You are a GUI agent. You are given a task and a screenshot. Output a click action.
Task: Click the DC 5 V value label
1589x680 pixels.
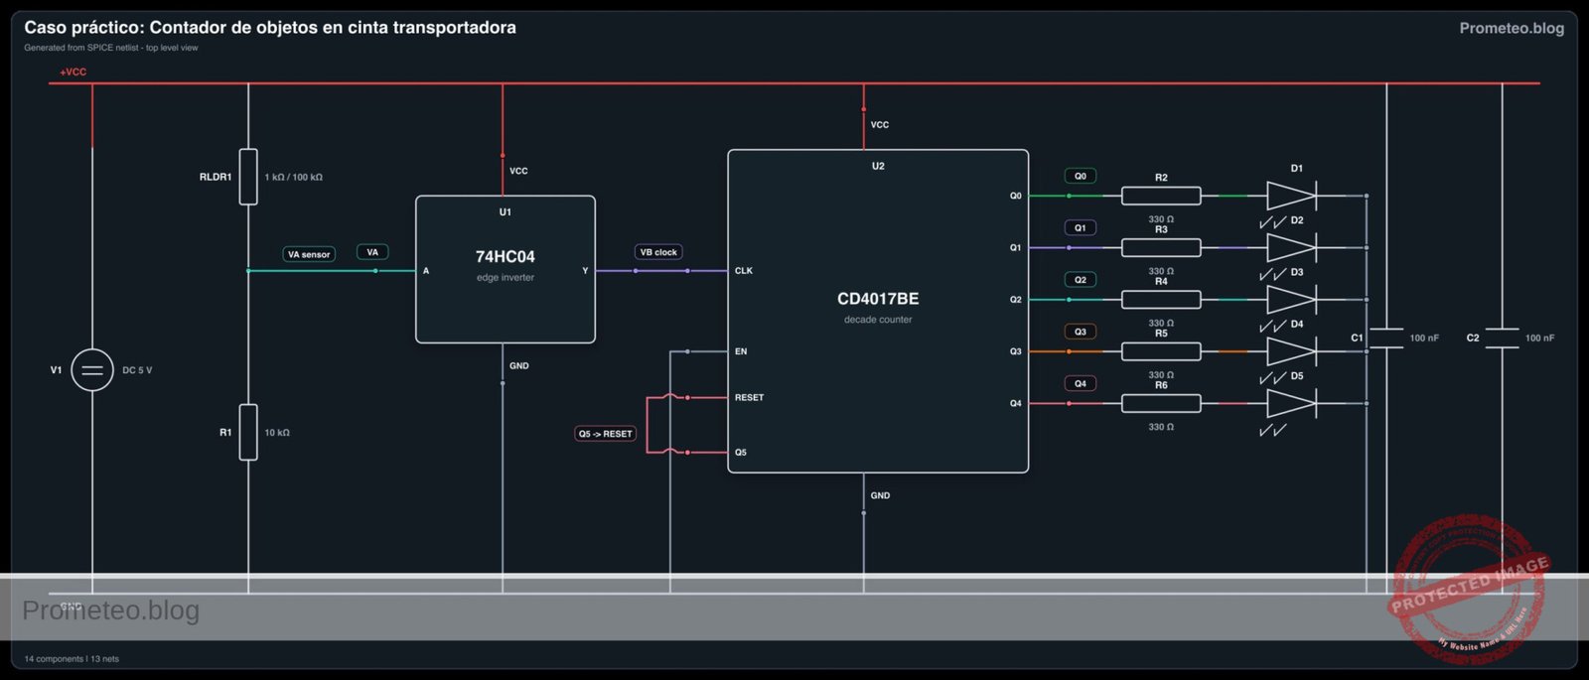137,370
